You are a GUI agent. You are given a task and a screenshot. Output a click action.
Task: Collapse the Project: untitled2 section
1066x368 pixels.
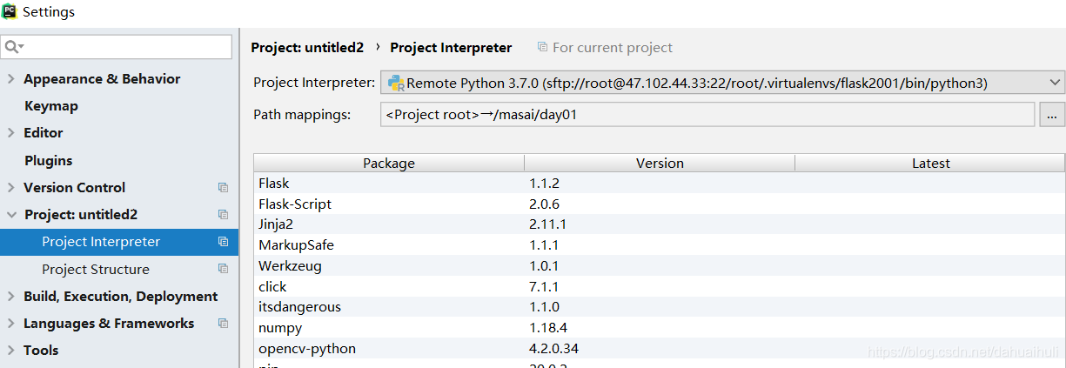10,215
